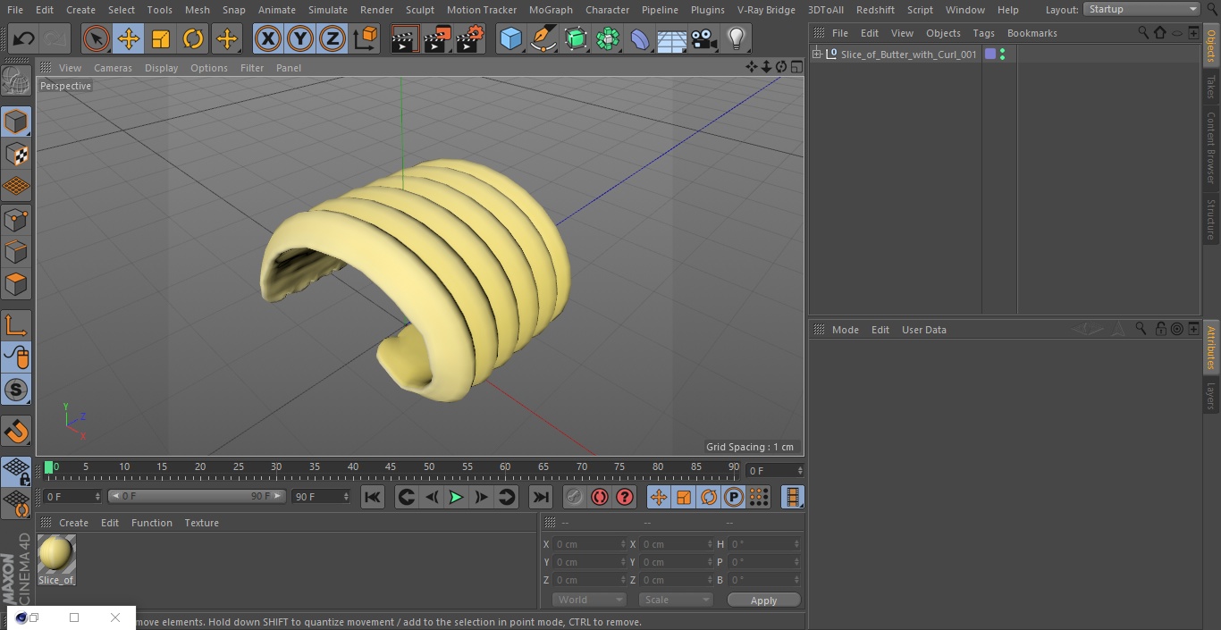The height and width of the screenshot is (630, 1221).
Task: Toggle the Snap magnet icon
Action: [x=16, y=432]
